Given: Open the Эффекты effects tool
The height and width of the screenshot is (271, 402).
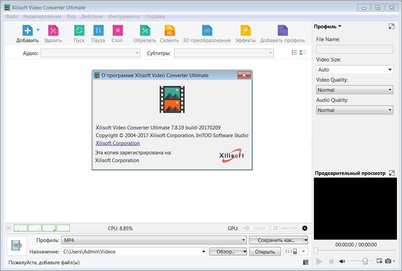Looking at the screenshot, I should (x=245, y=30).
